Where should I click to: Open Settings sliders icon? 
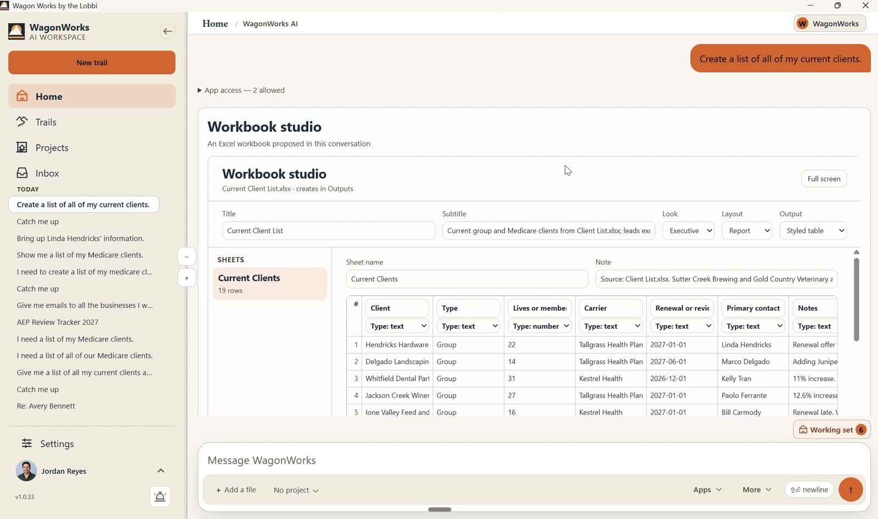pos(26,443)
